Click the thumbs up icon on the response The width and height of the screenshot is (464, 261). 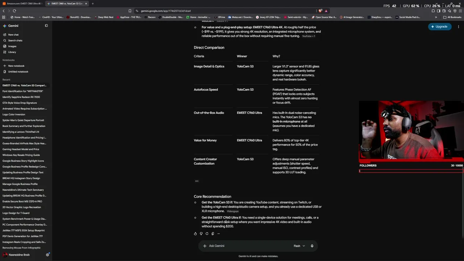[195, 233]
